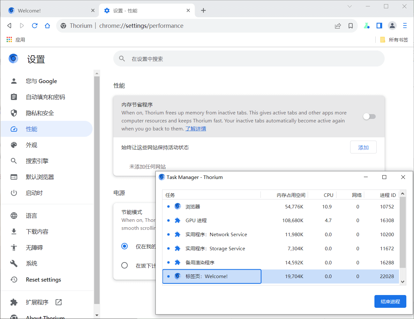Click the search magnifier icon in settings search

(x=122, y=59)
